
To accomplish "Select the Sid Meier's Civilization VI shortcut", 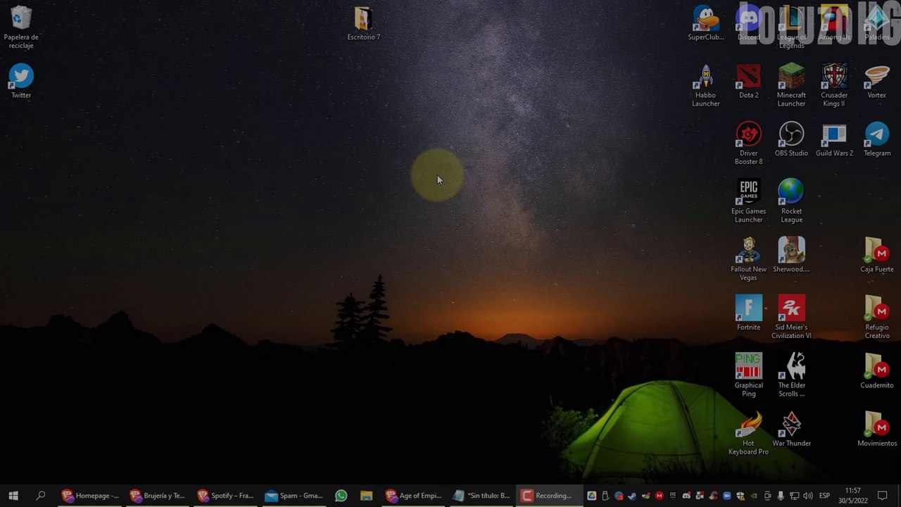I will 791,317.
